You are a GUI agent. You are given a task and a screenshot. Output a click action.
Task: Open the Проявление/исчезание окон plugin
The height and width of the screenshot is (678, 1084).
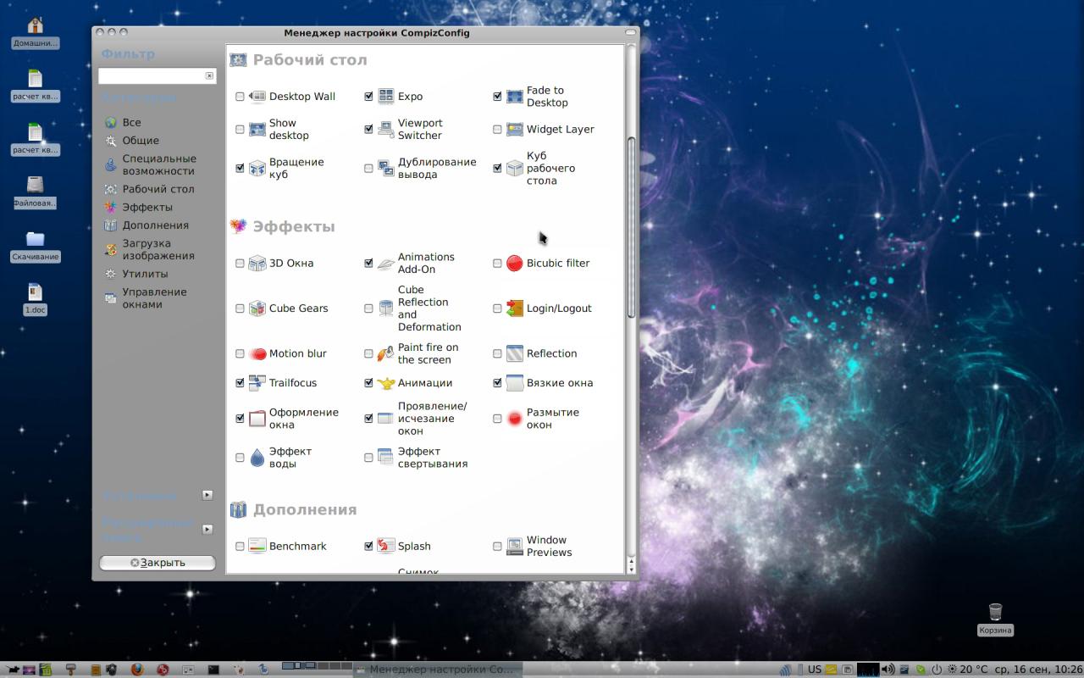pos(422,419)
